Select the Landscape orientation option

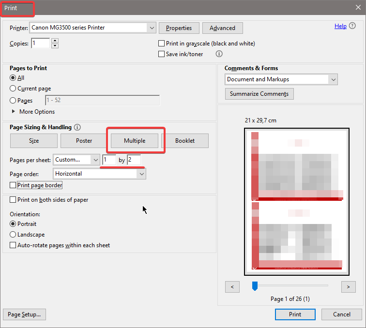13,235
